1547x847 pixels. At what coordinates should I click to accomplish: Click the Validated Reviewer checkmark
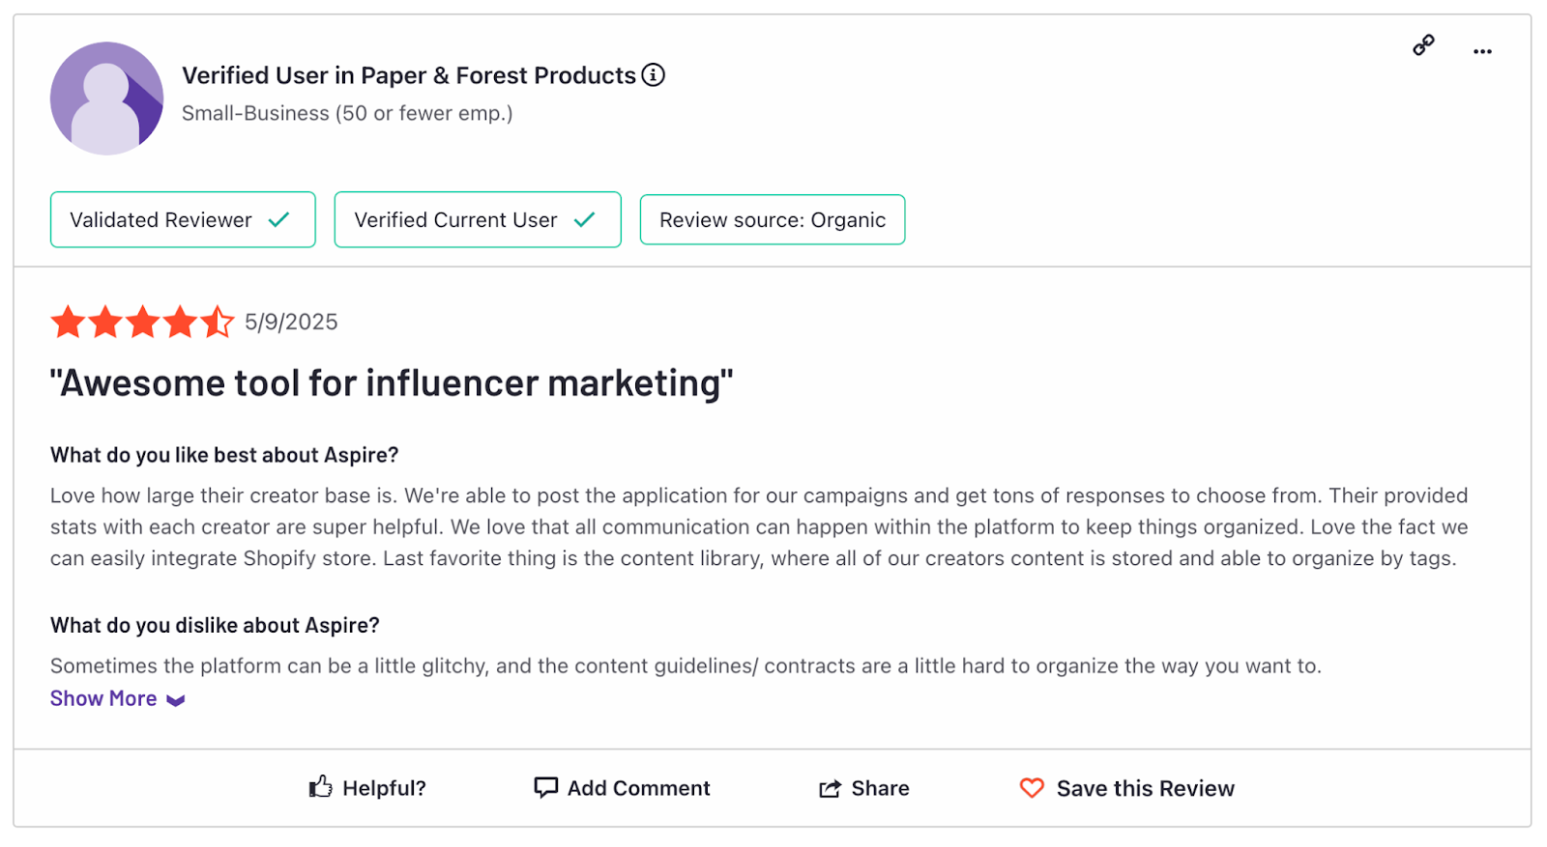point(279,220)
